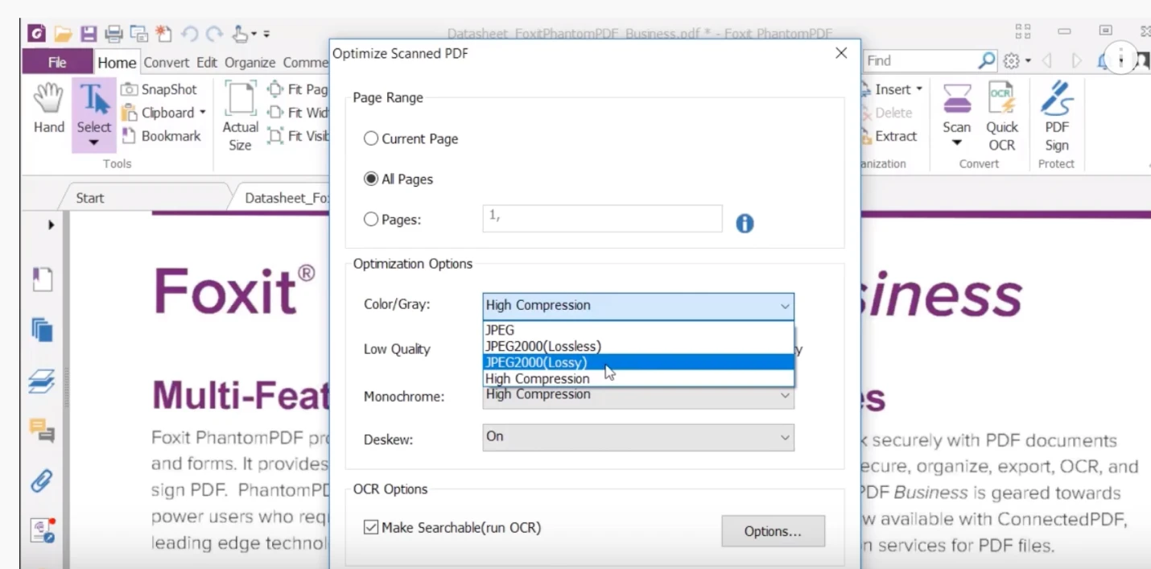Click the touch mode hand-pointer icon

coord(241,35)
